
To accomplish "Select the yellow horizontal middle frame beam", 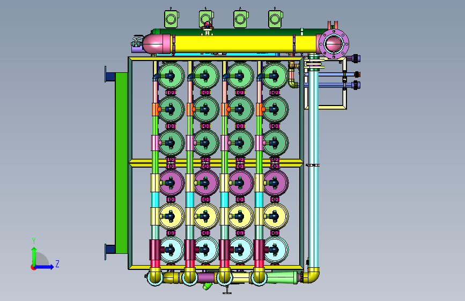I will point(216,163).
